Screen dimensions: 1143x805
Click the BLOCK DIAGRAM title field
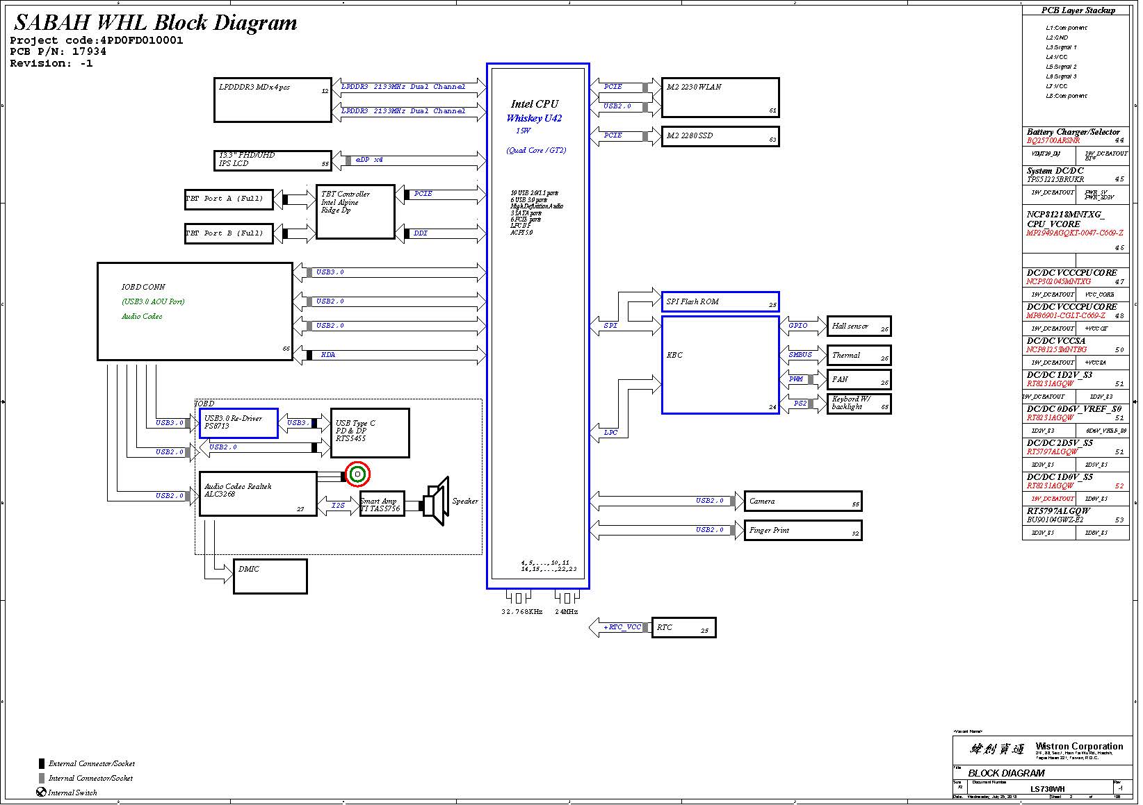tap(1006, 773)
